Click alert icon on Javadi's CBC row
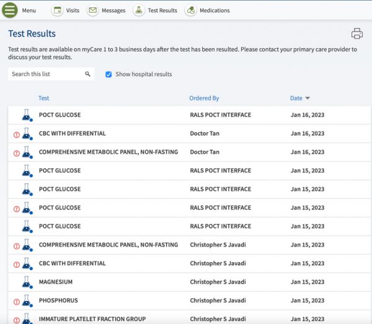This screenshot has width=372, height=324. coord(17,265)
